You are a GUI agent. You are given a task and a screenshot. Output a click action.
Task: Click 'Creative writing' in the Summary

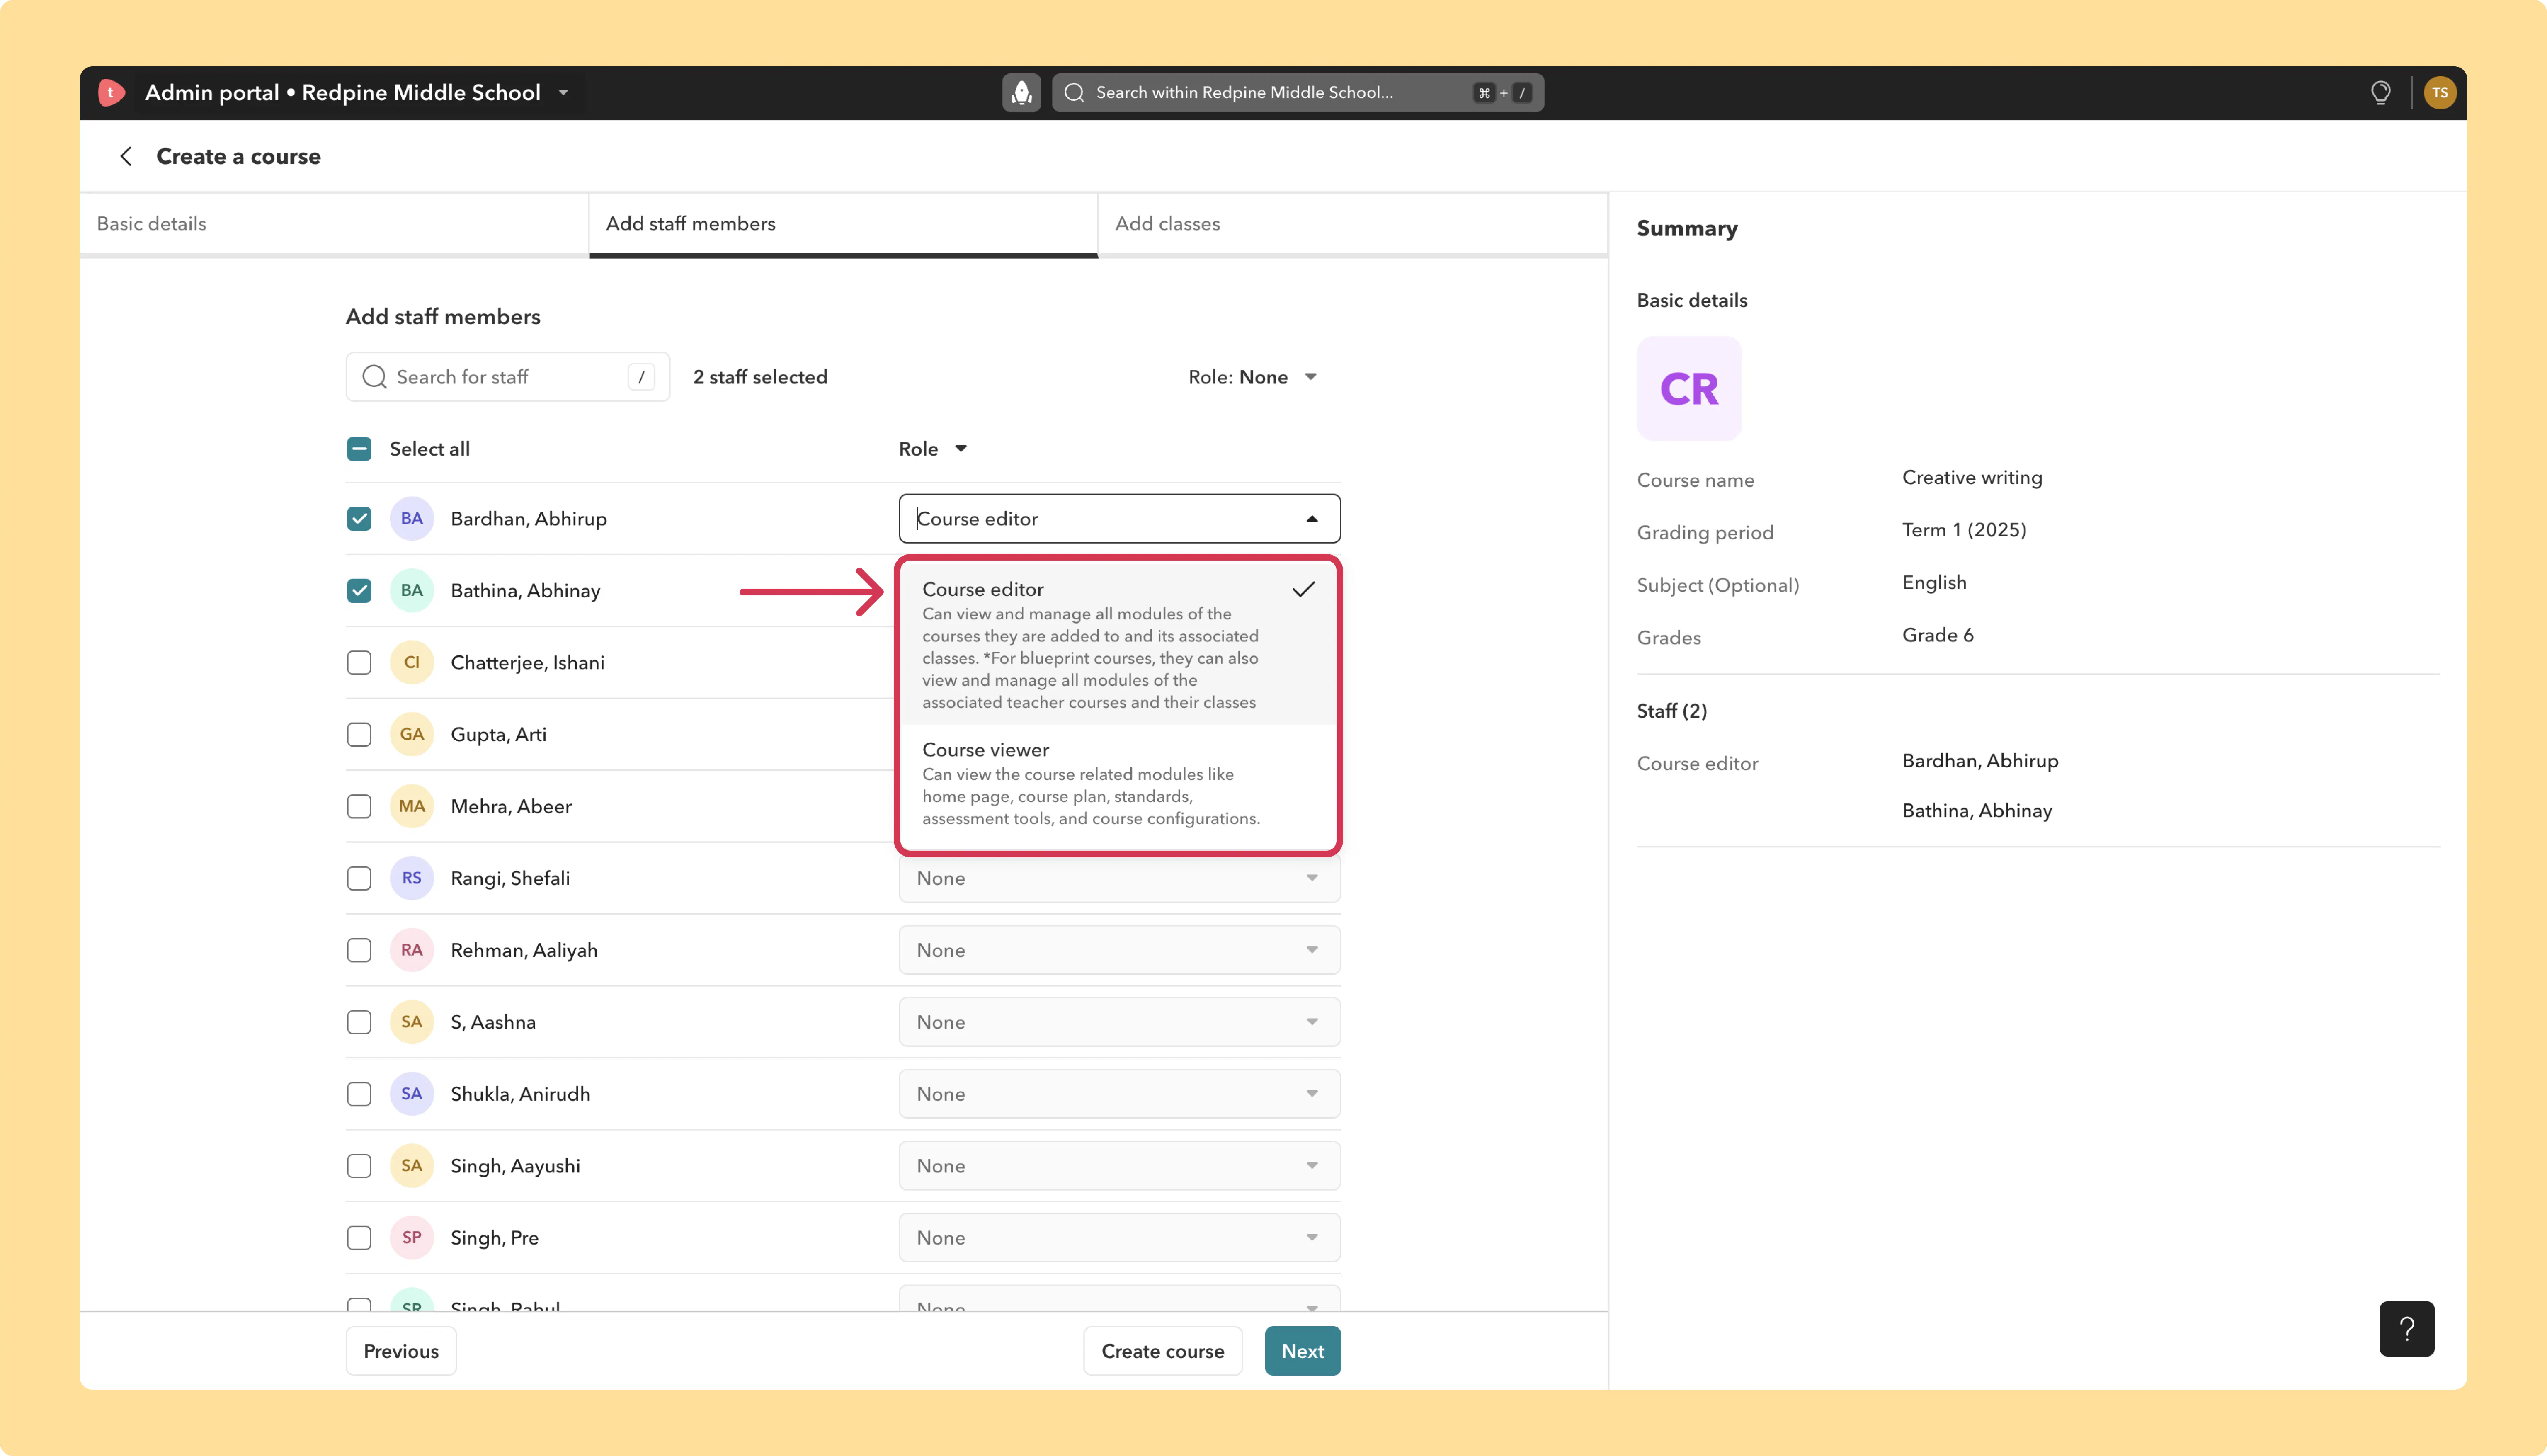tap(1972, 478)
